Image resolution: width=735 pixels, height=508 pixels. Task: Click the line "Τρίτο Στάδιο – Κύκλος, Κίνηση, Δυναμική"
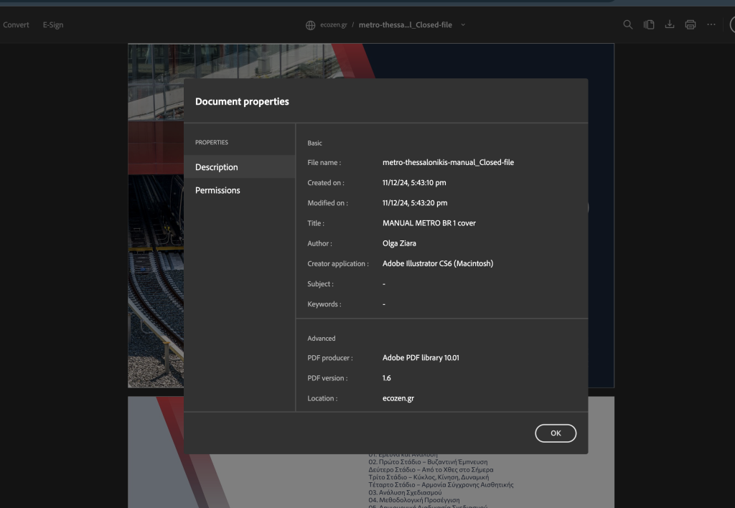click(429, 477)
